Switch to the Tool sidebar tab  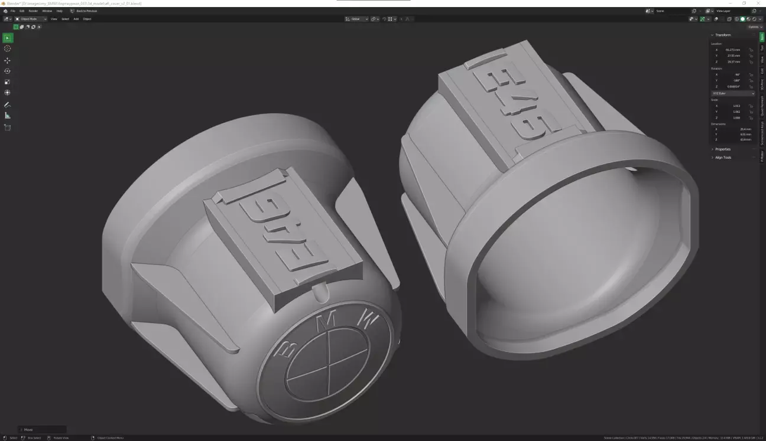(x=762, y=48)
